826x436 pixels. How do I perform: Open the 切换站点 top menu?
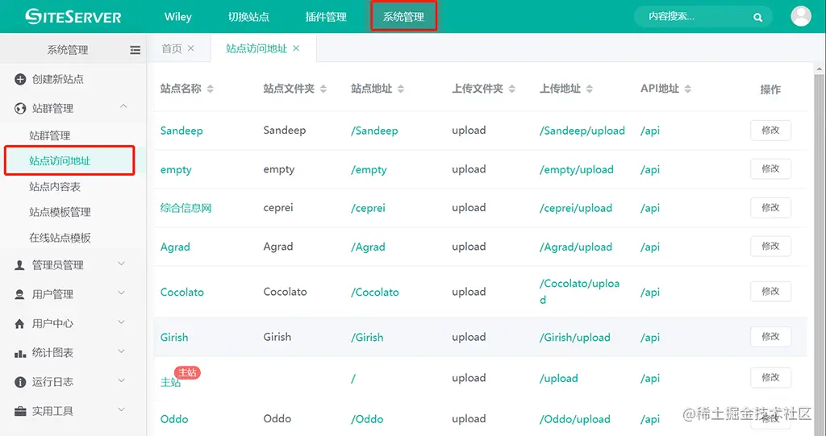click(x=248, y=17)
